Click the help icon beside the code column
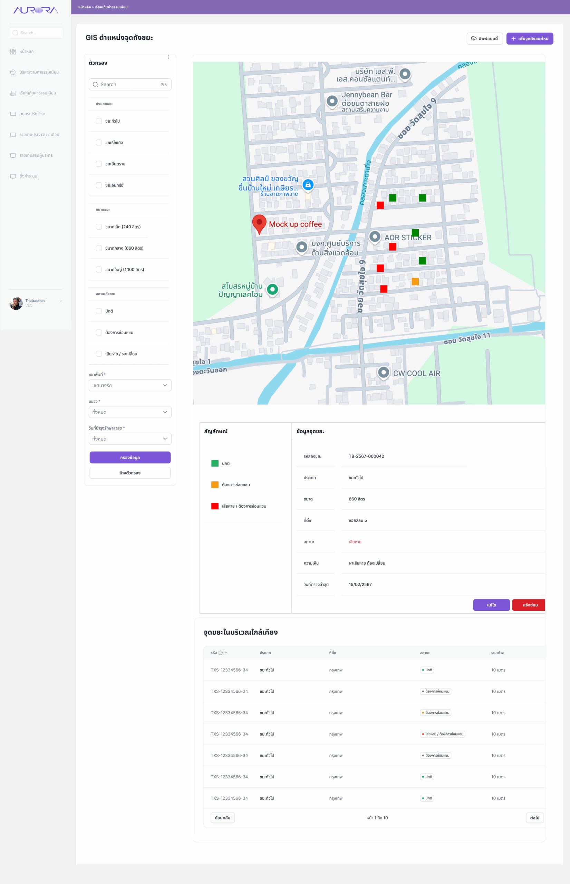The image size is (570, 884). (x=221, y=653)
